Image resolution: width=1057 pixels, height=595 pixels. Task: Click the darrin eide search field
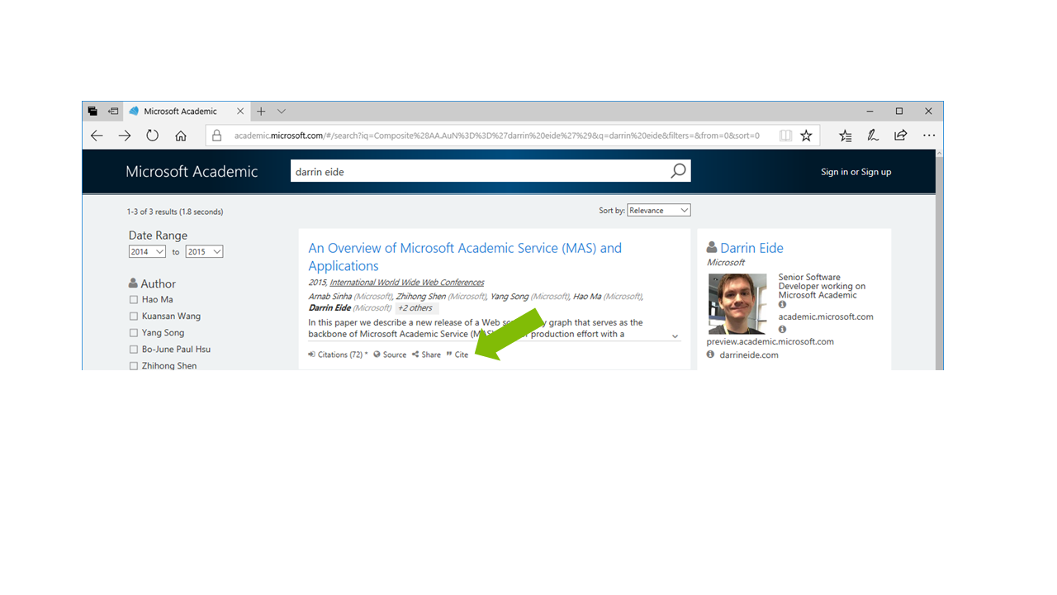(479, 172)
